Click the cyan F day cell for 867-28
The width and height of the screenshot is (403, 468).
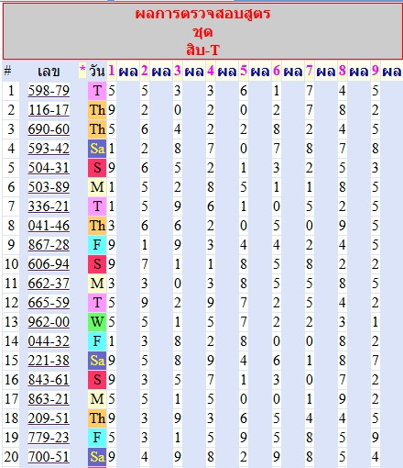point(97,245)
